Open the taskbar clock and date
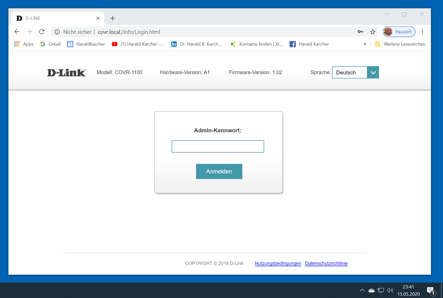443x298 pixels. pos(409,290)
